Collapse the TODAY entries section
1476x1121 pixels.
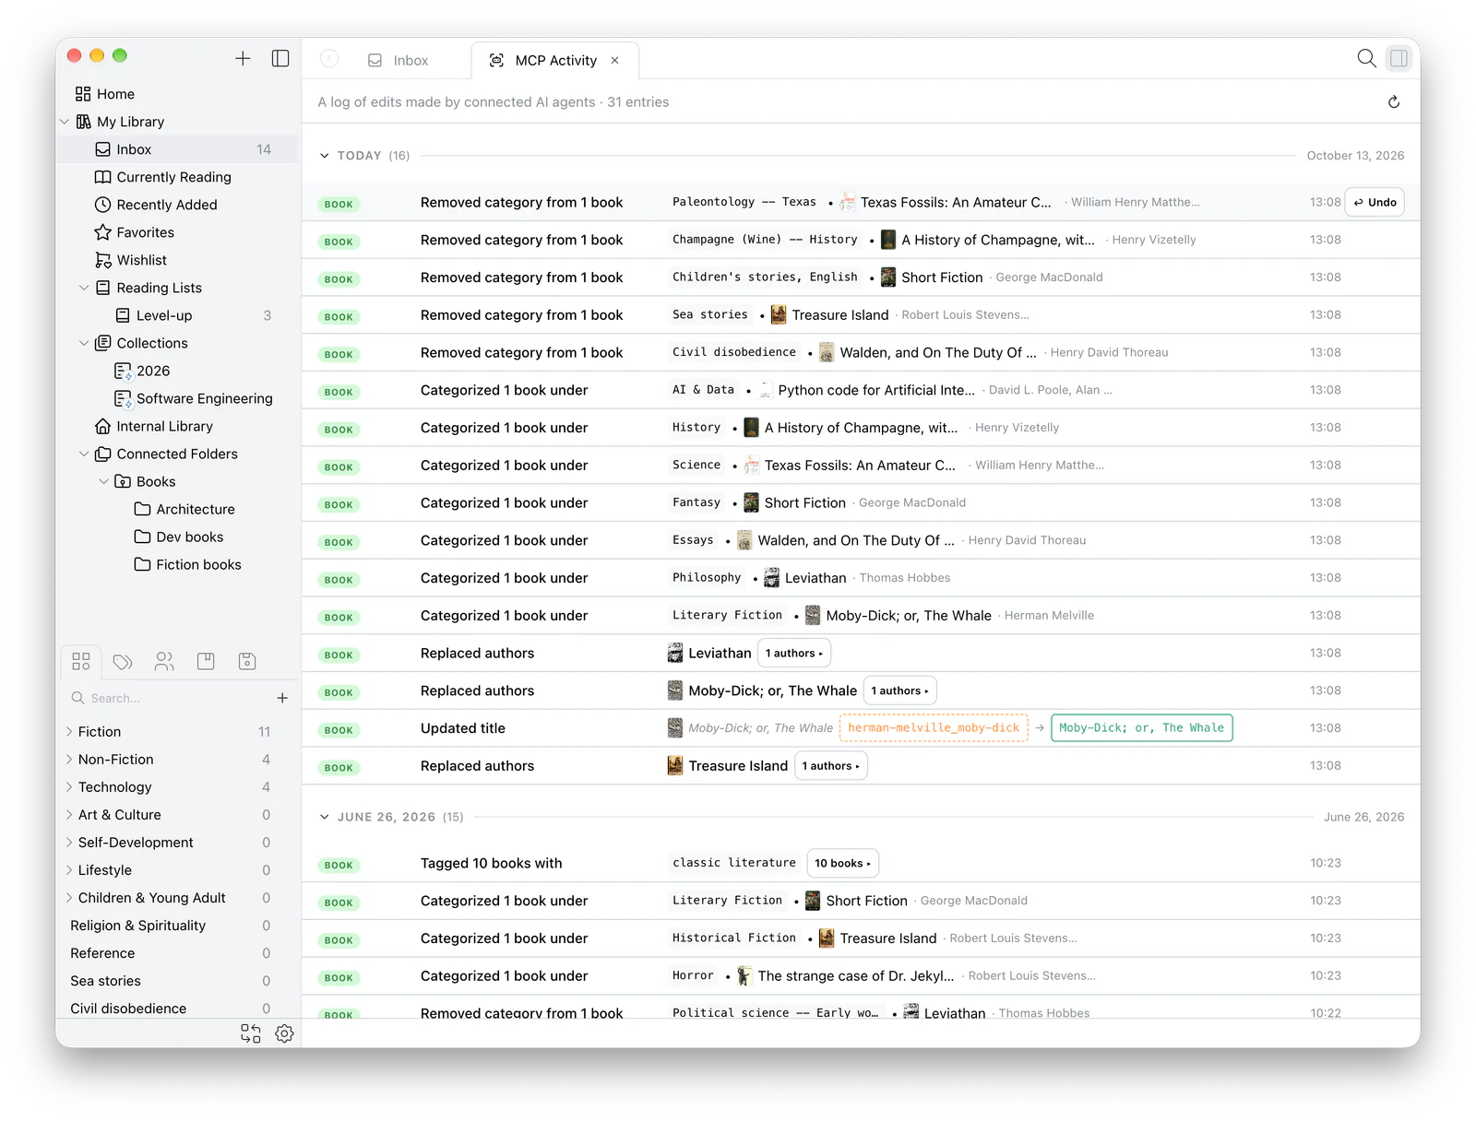[x=325, y=156]
